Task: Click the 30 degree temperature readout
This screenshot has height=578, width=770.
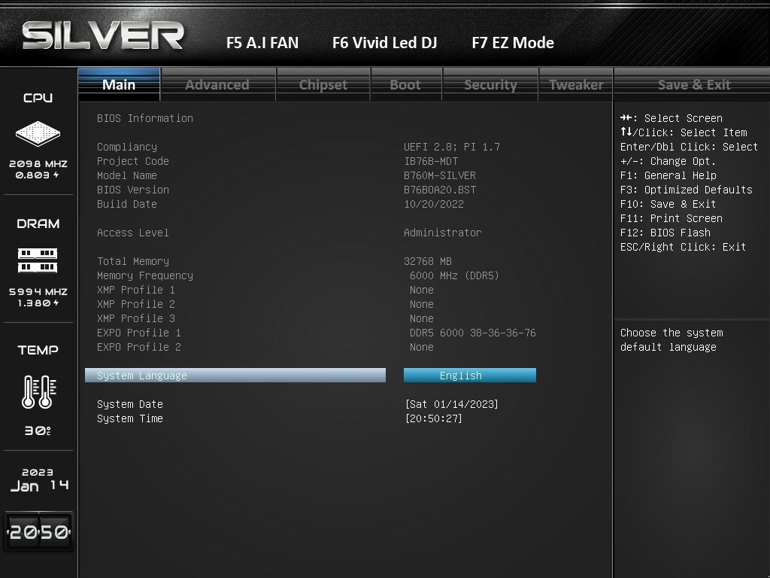Action: (x=38, y=430)
